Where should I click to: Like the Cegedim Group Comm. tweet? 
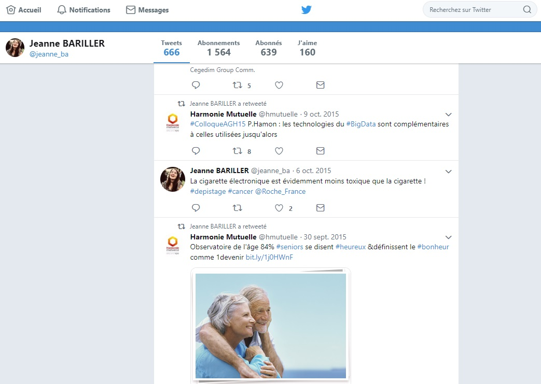[x=279, y=85]
